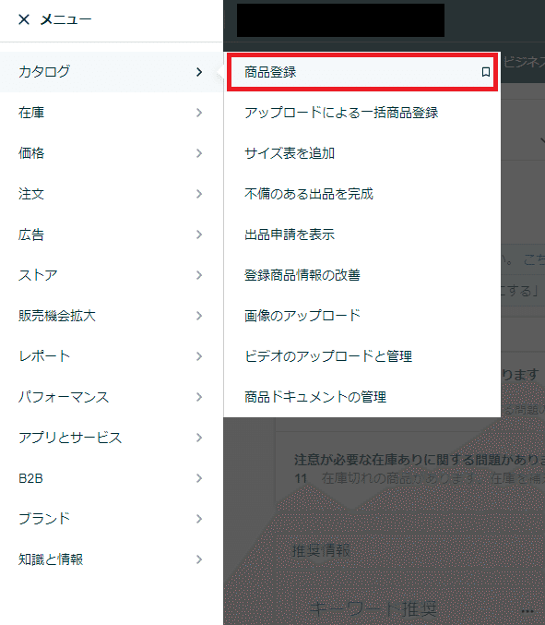This screenshot has width=545, height=625.
Task: Select 商品ドキュメントの管理
Action: point(315,397)
